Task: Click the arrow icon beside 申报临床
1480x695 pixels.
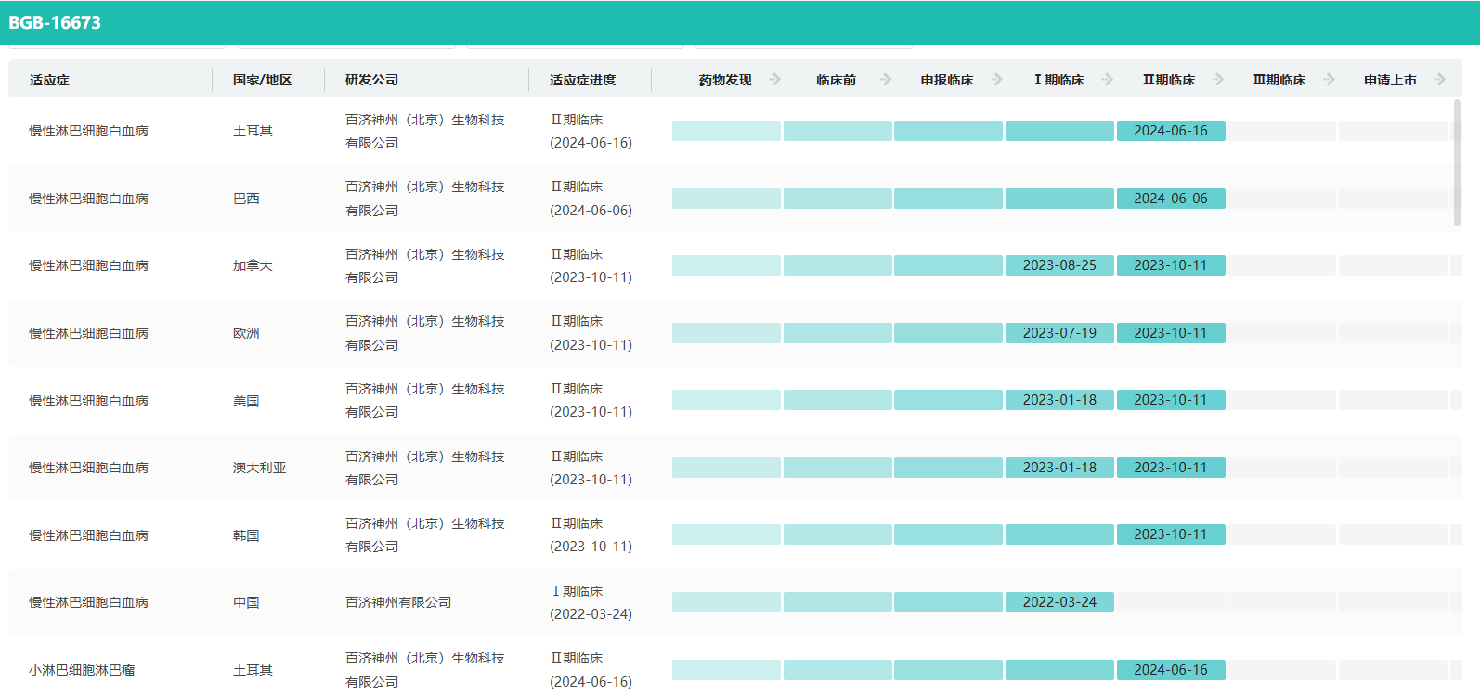Action: click(x=996, y=80)
